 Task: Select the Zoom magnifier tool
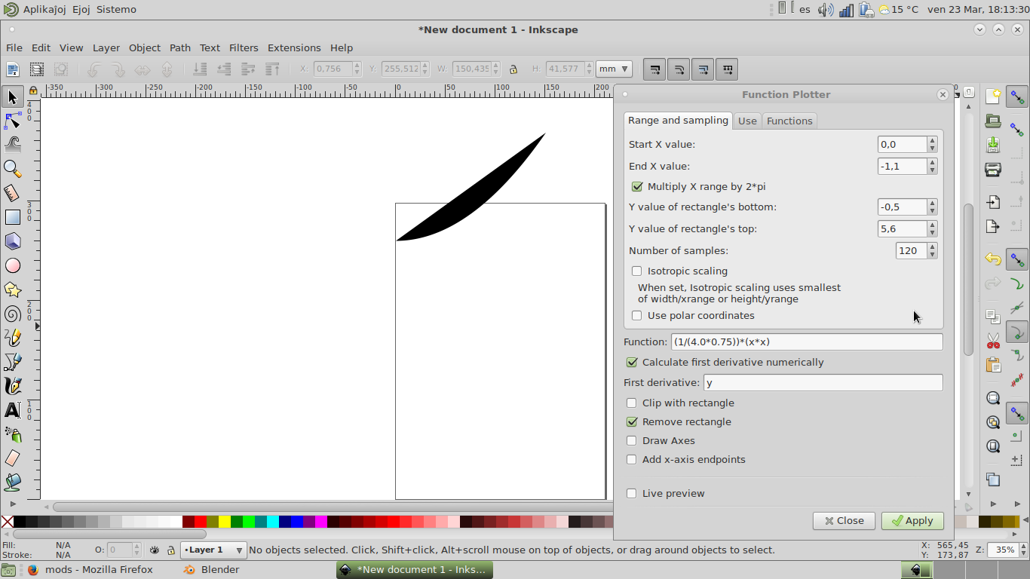(12, 169)
